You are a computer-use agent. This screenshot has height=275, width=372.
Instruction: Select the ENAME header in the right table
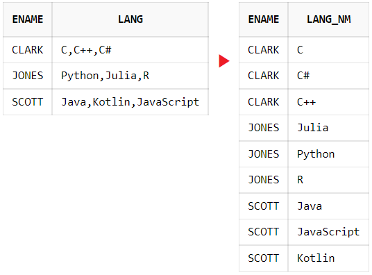[x=263, y=19]
